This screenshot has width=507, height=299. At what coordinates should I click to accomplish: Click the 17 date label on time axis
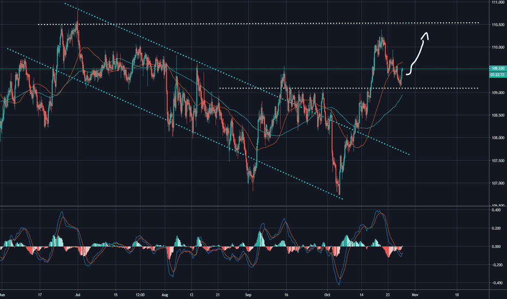point(40,295)
